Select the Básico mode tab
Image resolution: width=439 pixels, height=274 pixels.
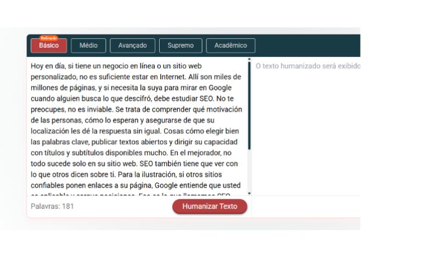pos(49,45)
